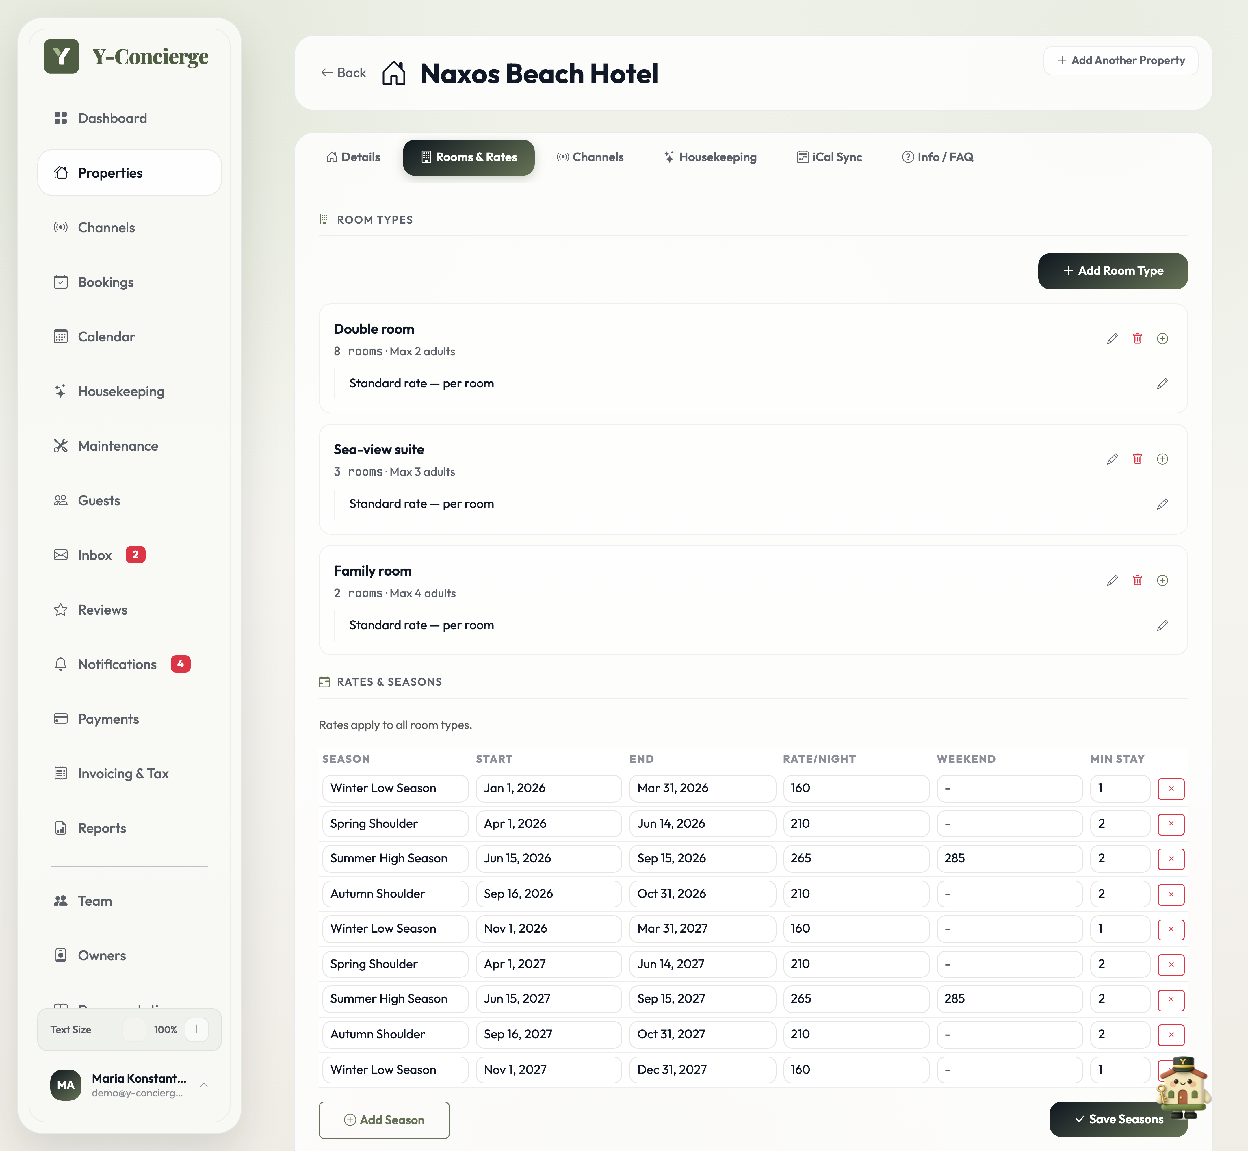The height and width of the screenshot is (1151, 1248).
Task: Open the Info / FAQ tab
Action: pyautogui.click(x=938, y=157)
